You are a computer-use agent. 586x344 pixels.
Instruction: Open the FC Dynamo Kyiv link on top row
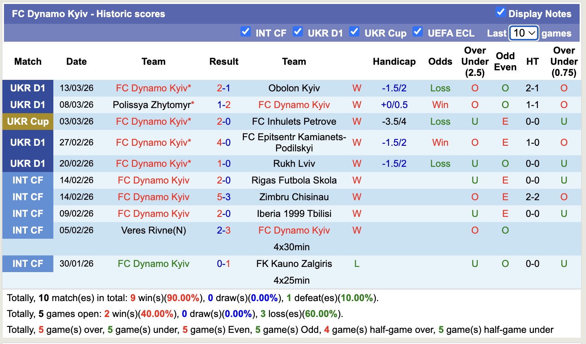coord(153,88)
